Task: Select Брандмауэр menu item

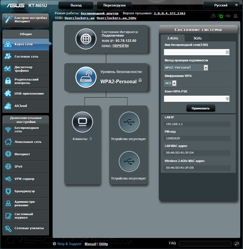Action: pyautogui.click(x=26, y=191)
